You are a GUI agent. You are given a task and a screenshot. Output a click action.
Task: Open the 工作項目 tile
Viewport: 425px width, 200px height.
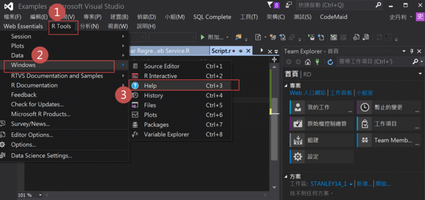[x=388, y=124]
